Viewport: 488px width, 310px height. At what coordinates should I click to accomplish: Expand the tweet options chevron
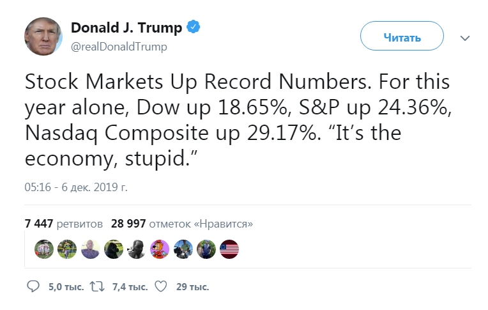465,38
